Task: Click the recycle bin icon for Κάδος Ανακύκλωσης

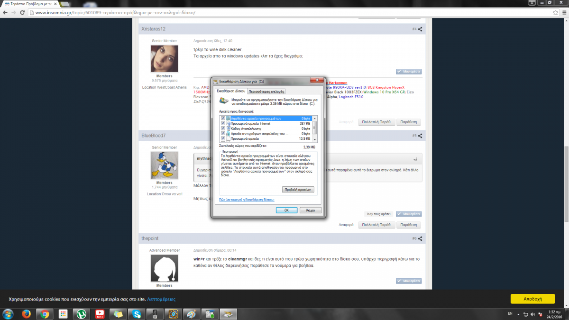Action: tap(228, 128)
